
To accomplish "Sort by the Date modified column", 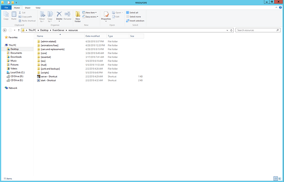I will 95,36.
